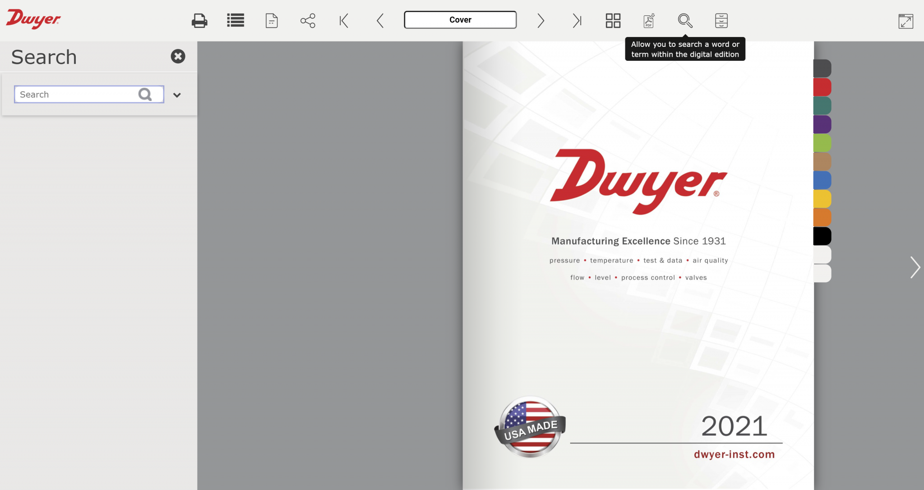
Task: Jump to the first page
Action: [x=344, y=20]
